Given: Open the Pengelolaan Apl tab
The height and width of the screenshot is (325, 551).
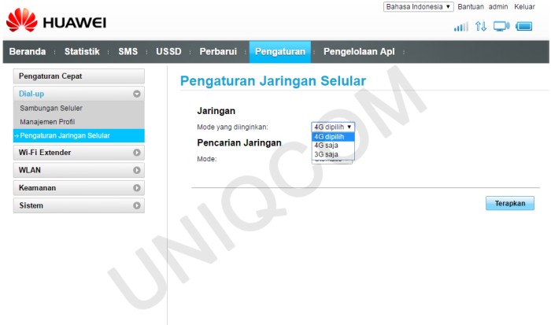Looking at the screenshot, I should coord(359,52).
